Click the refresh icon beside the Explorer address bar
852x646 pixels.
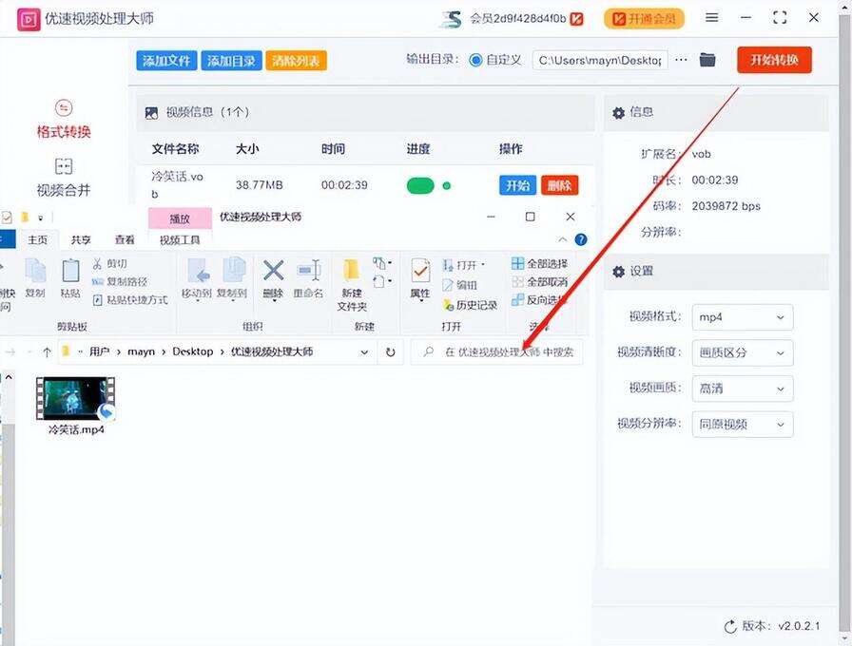tap(390, 352)
